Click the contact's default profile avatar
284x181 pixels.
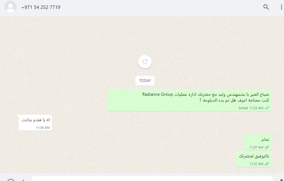coord(10,7)
